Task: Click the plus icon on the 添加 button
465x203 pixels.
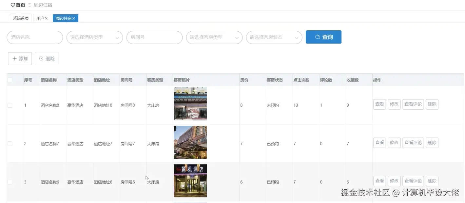Action: 14,58
